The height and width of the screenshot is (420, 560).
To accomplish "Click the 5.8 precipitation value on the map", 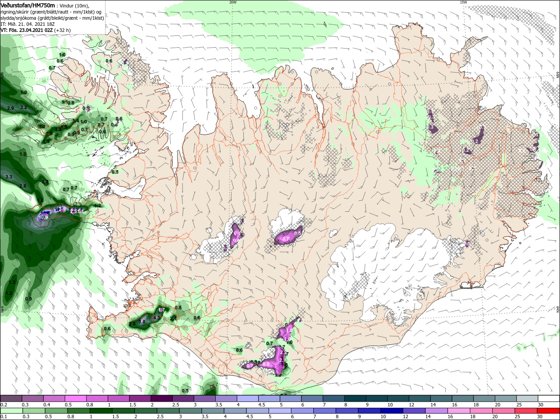I will click(142, 322).
